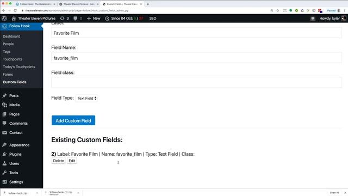Open Comments via sidebar icon
348x196 pixels.
(4, 124)
